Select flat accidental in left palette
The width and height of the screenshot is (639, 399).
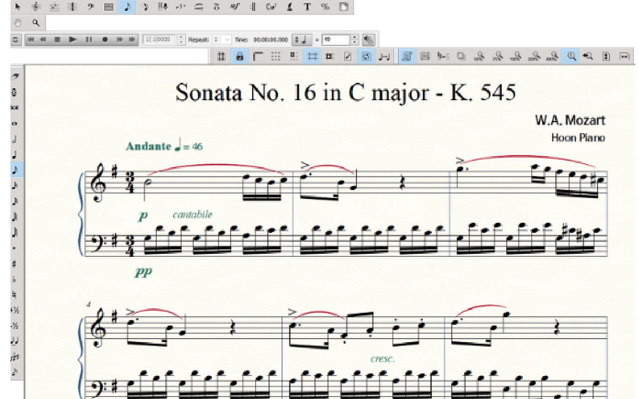click(x=15, y=279)
